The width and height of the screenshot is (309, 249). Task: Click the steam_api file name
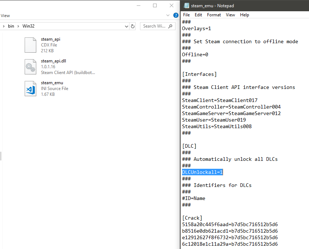click(x=51, y=39)
